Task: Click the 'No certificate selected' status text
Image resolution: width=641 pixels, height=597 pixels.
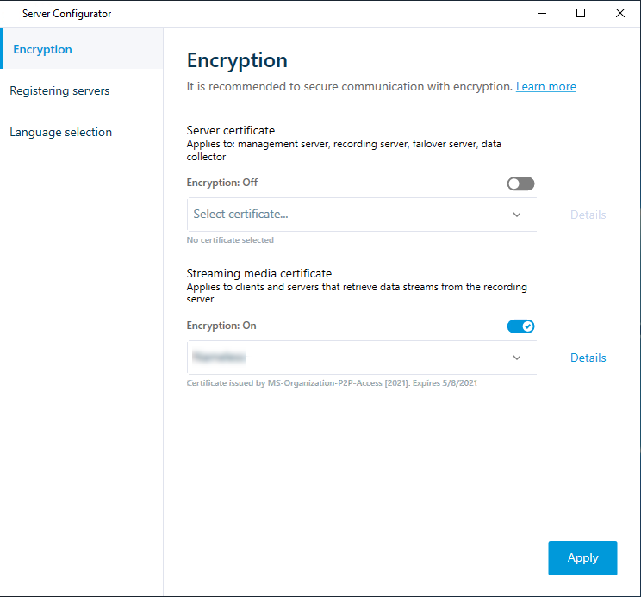Action: pos(230,240)
